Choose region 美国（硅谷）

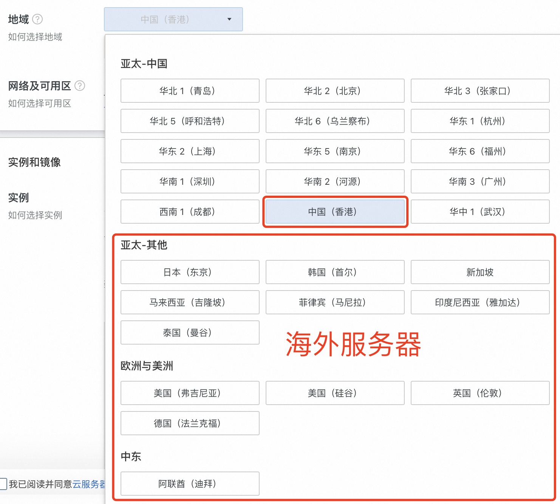point(335,393)
